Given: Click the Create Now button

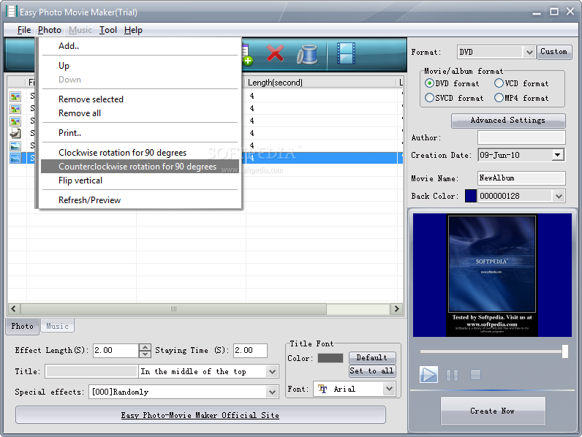Looking at the screenshot, I should click(493, 411).
